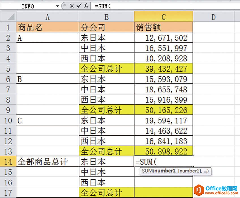The width and height of the screenshot is (240, 198).
Task: Click cell with value 15,593,079
Action: tap(164, 79)
